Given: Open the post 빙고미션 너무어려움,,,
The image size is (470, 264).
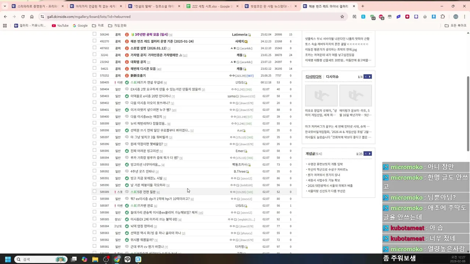Looking at the screenshot, I should 145,165.
